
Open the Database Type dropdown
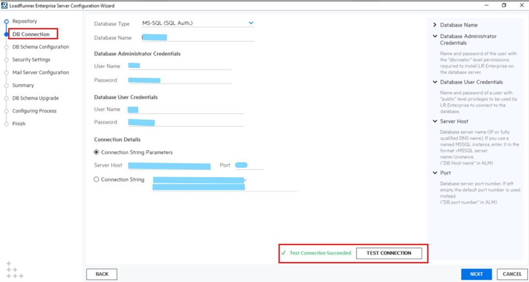251,23
